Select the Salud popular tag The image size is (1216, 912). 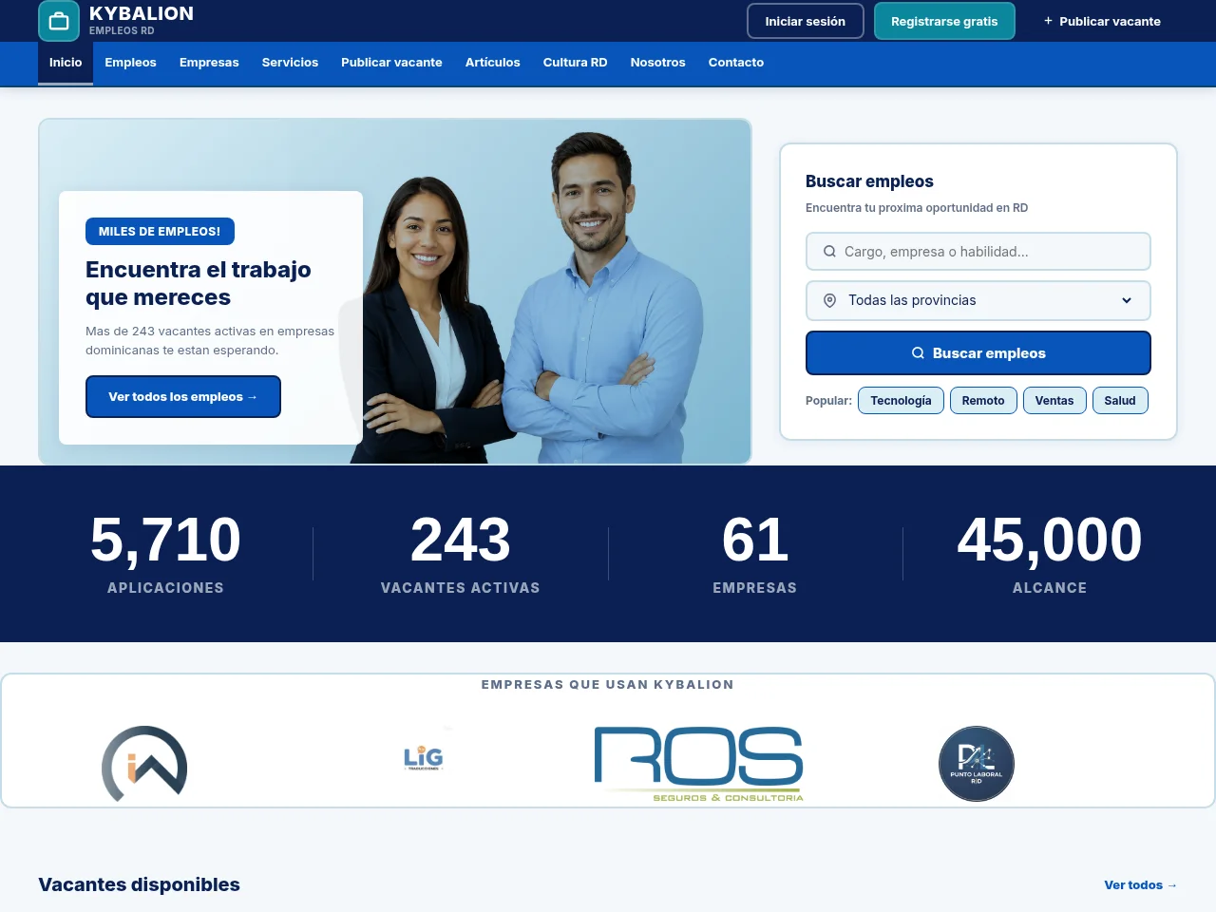pos(1120,401)
